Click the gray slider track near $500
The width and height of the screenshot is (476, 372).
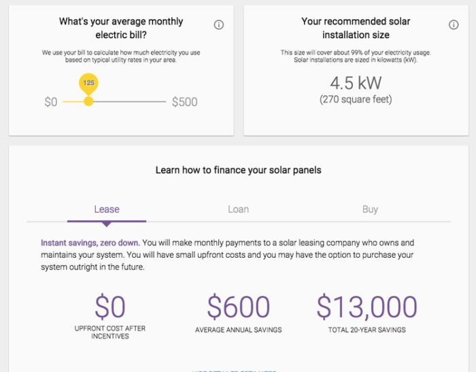coord(153,101)
